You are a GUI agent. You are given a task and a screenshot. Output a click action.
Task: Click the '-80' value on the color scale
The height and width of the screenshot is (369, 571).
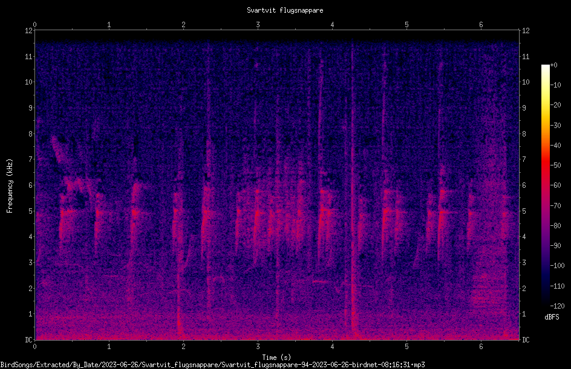tap(555, 226)
